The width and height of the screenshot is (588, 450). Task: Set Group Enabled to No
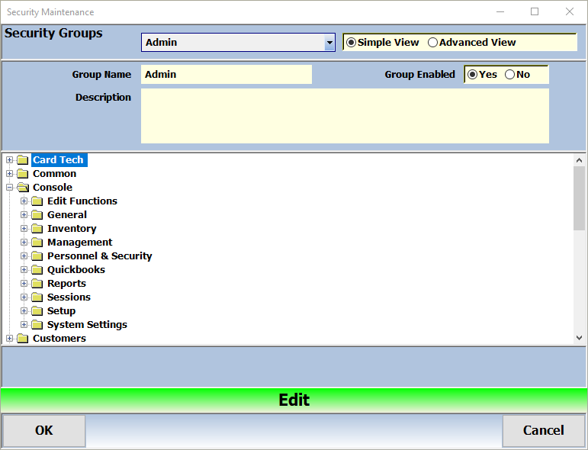[x=509, y=75]
